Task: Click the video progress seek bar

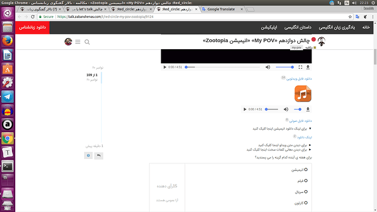Action: point(222,67)
